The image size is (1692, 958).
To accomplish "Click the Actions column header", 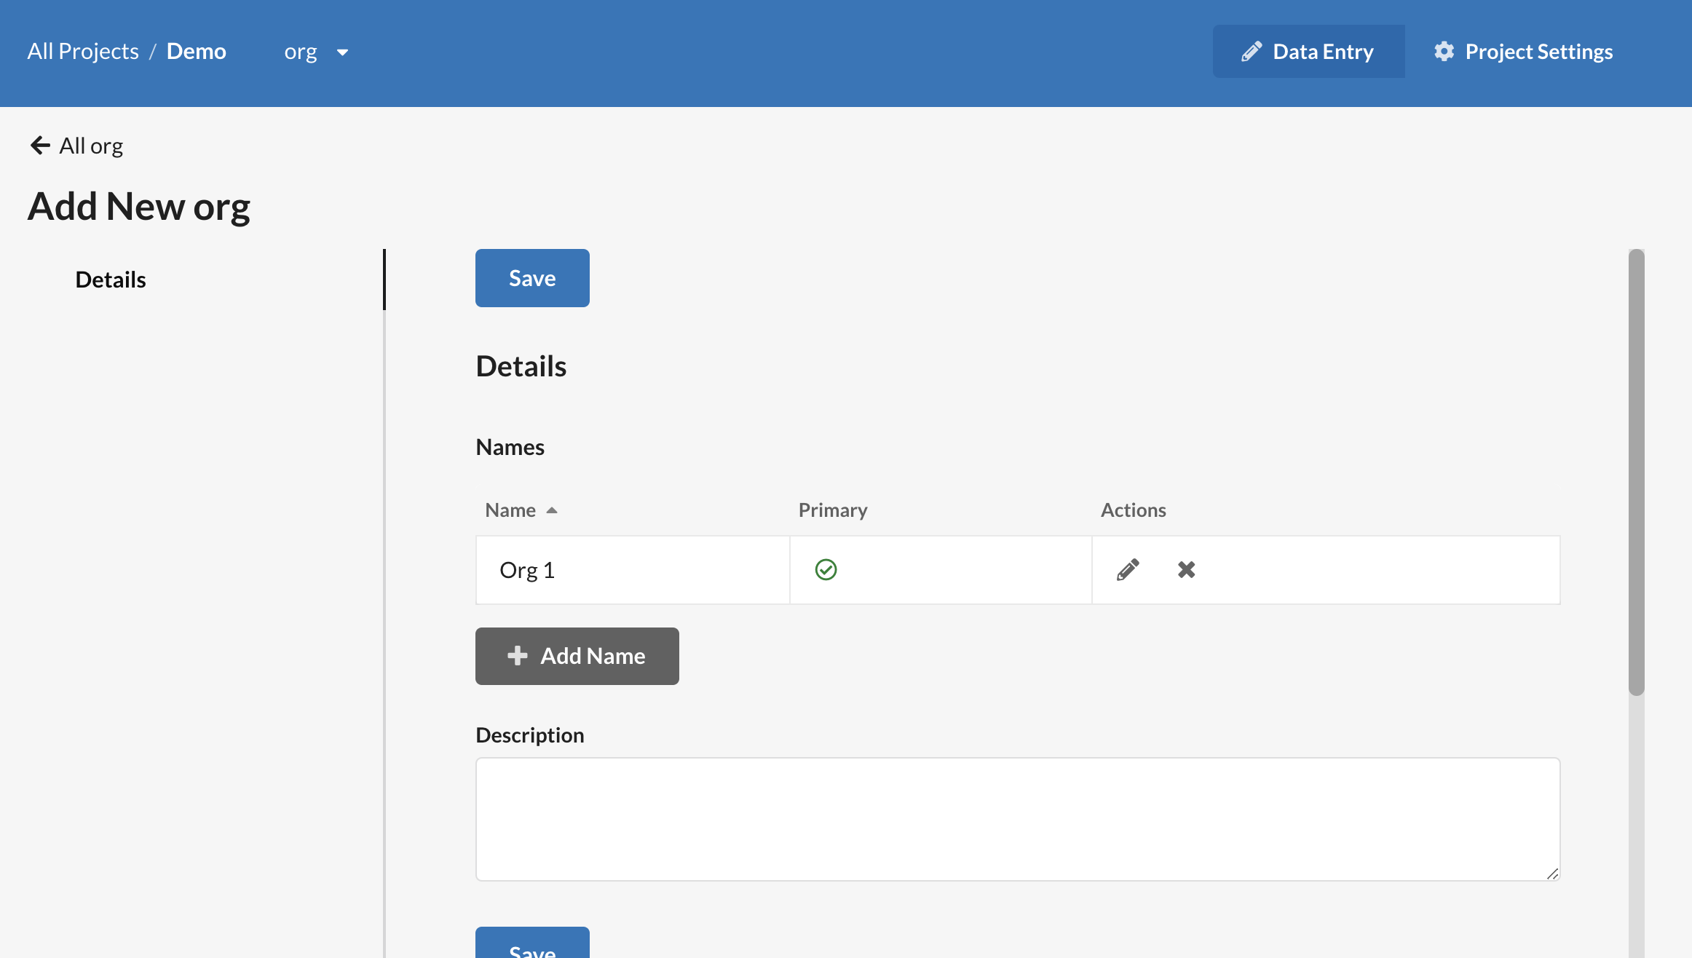I will (1133, 510).
